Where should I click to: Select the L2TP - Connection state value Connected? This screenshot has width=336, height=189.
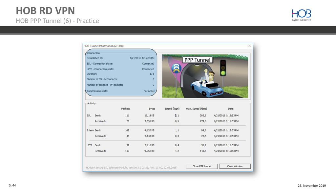point(148,69)
